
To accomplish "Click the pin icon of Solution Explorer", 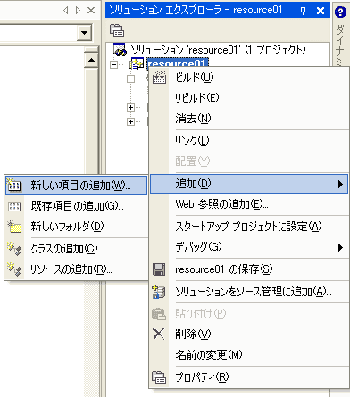I will [x=303, y=11].
